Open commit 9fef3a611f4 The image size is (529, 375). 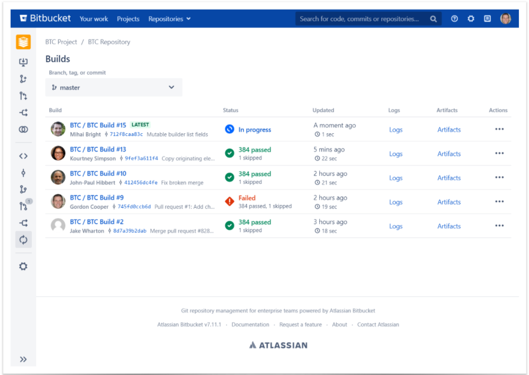[x=141, y=158]
